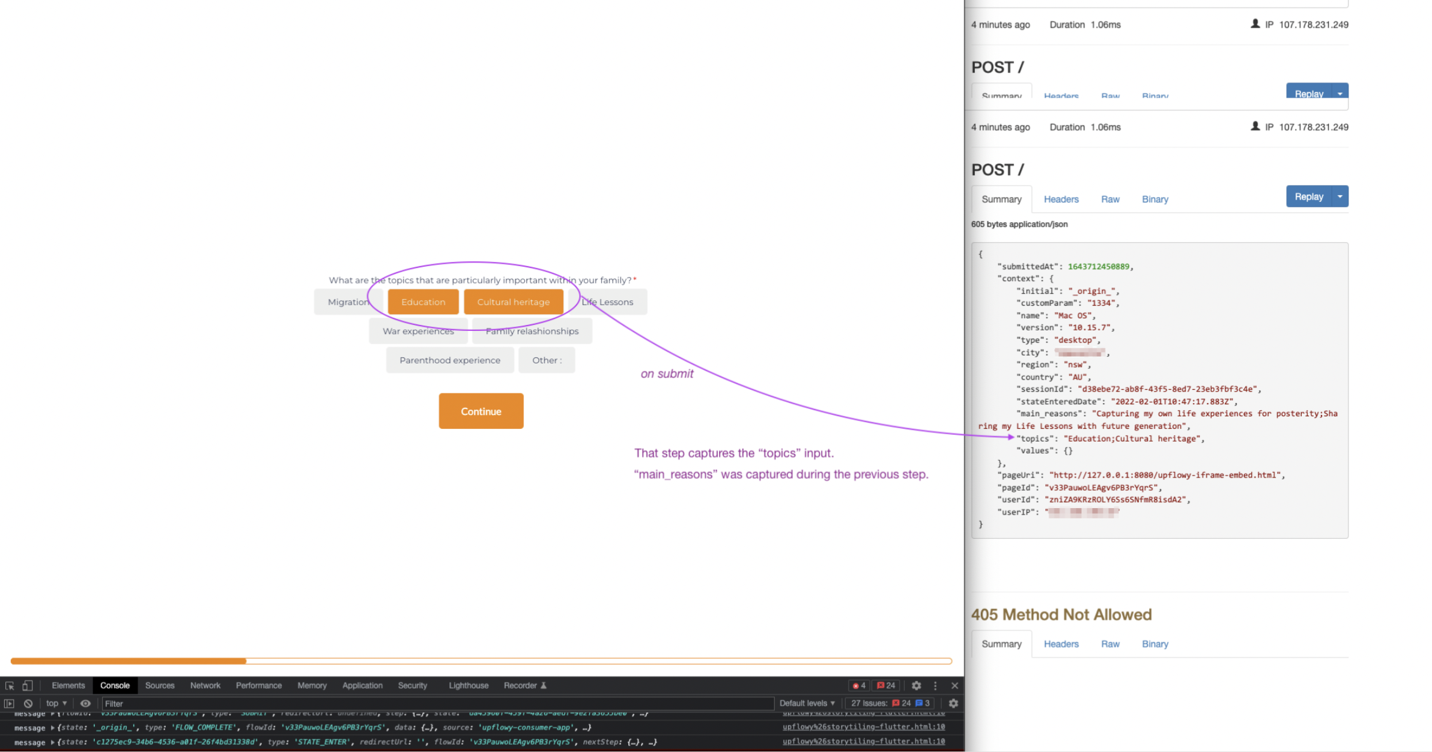Click the 405 Method Not Allowed heading
Viewport: 1432px width, 752px height.
click(x=1061, y=614)
